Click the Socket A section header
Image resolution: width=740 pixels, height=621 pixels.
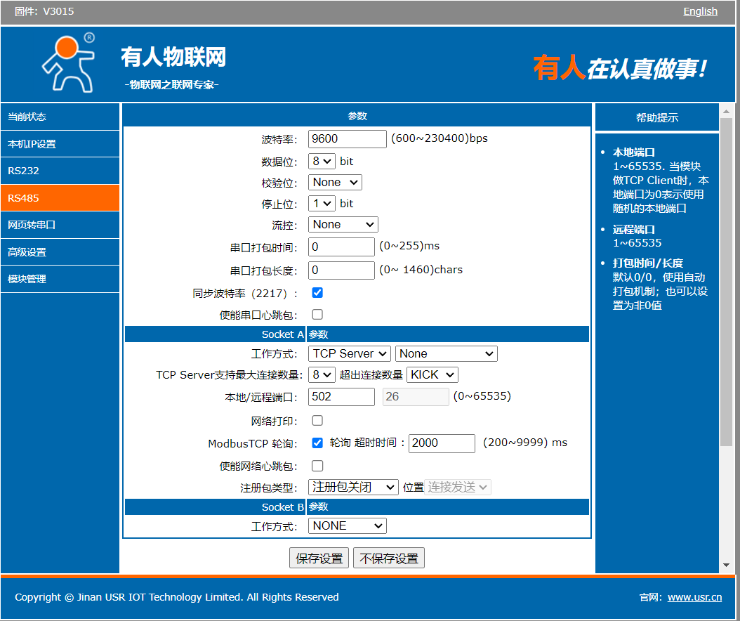pyautogui.click(x=357, y=334)
